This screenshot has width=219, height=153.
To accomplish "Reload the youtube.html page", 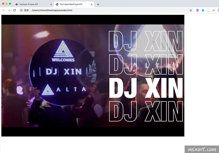I will pos(14,10).
